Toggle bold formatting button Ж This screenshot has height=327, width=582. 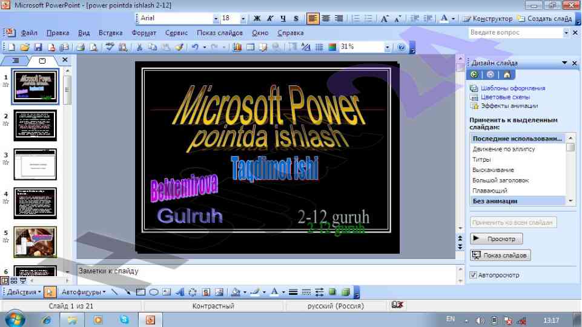(257, 19)
